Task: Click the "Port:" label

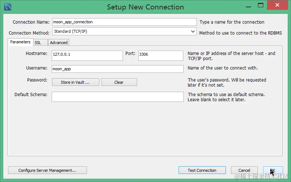Action: point(130,54)
